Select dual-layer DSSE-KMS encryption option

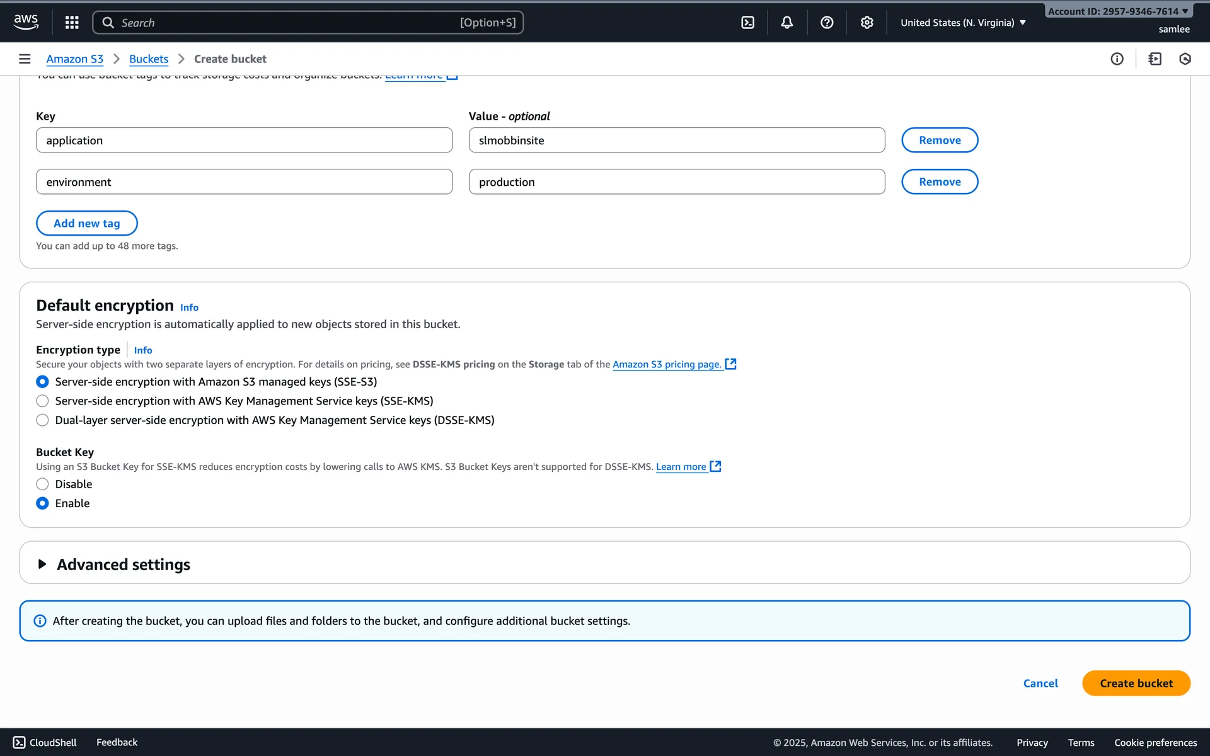(42, 420)
